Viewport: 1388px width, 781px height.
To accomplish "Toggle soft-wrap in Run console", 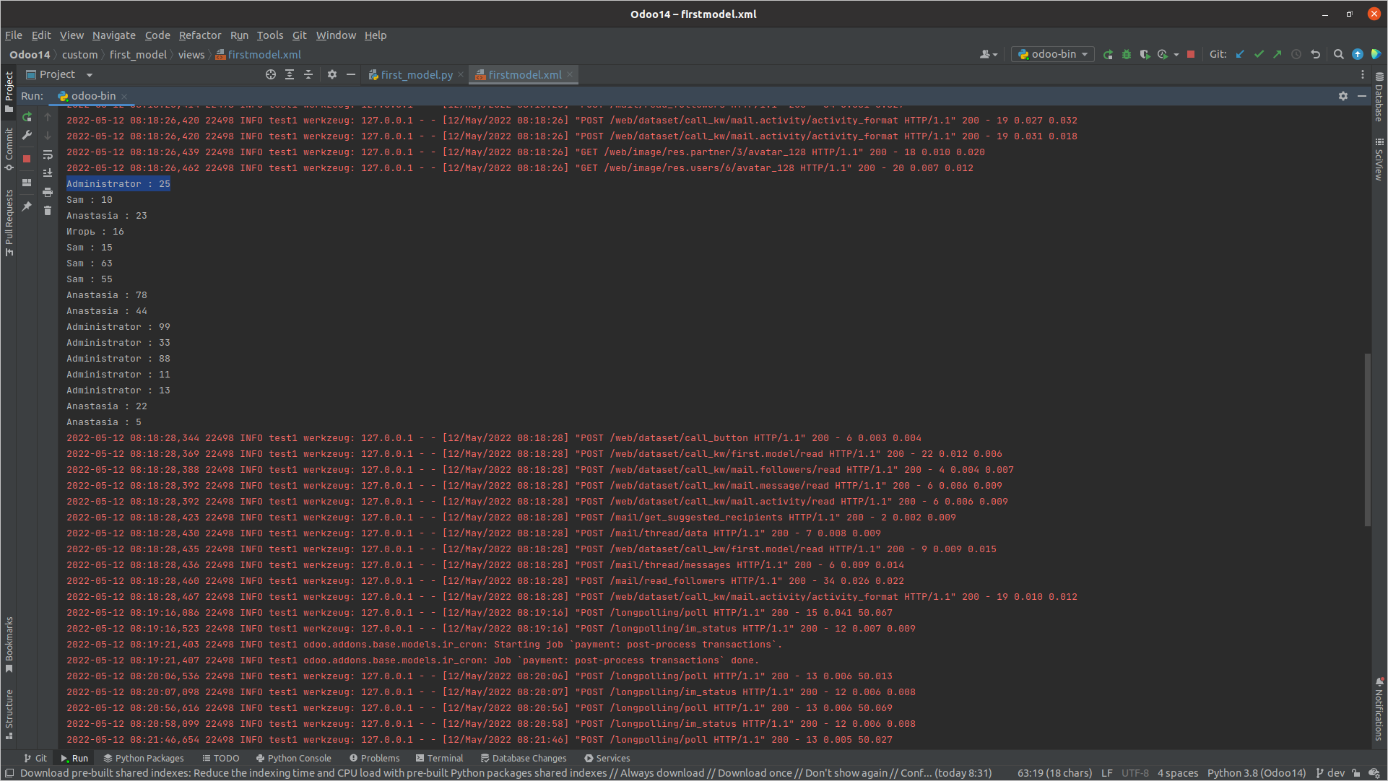I will click(48, 154).
